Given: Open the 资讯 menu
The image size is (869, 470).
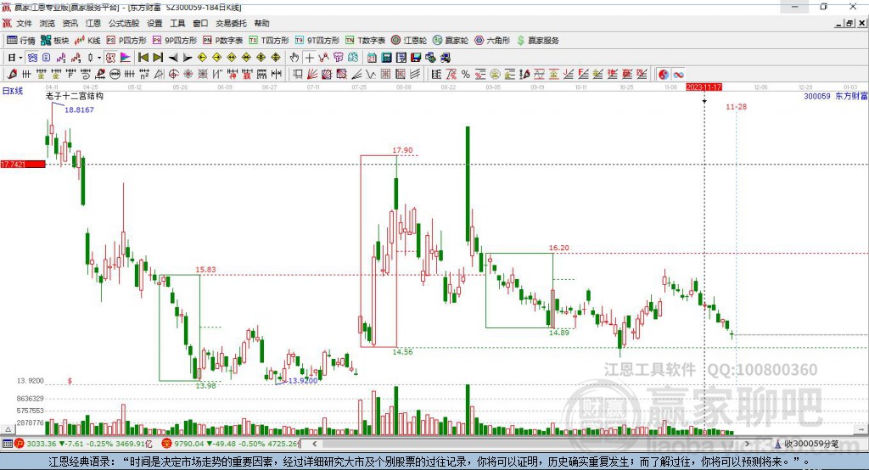Looking at the screenshot, I should pos(70,23).
